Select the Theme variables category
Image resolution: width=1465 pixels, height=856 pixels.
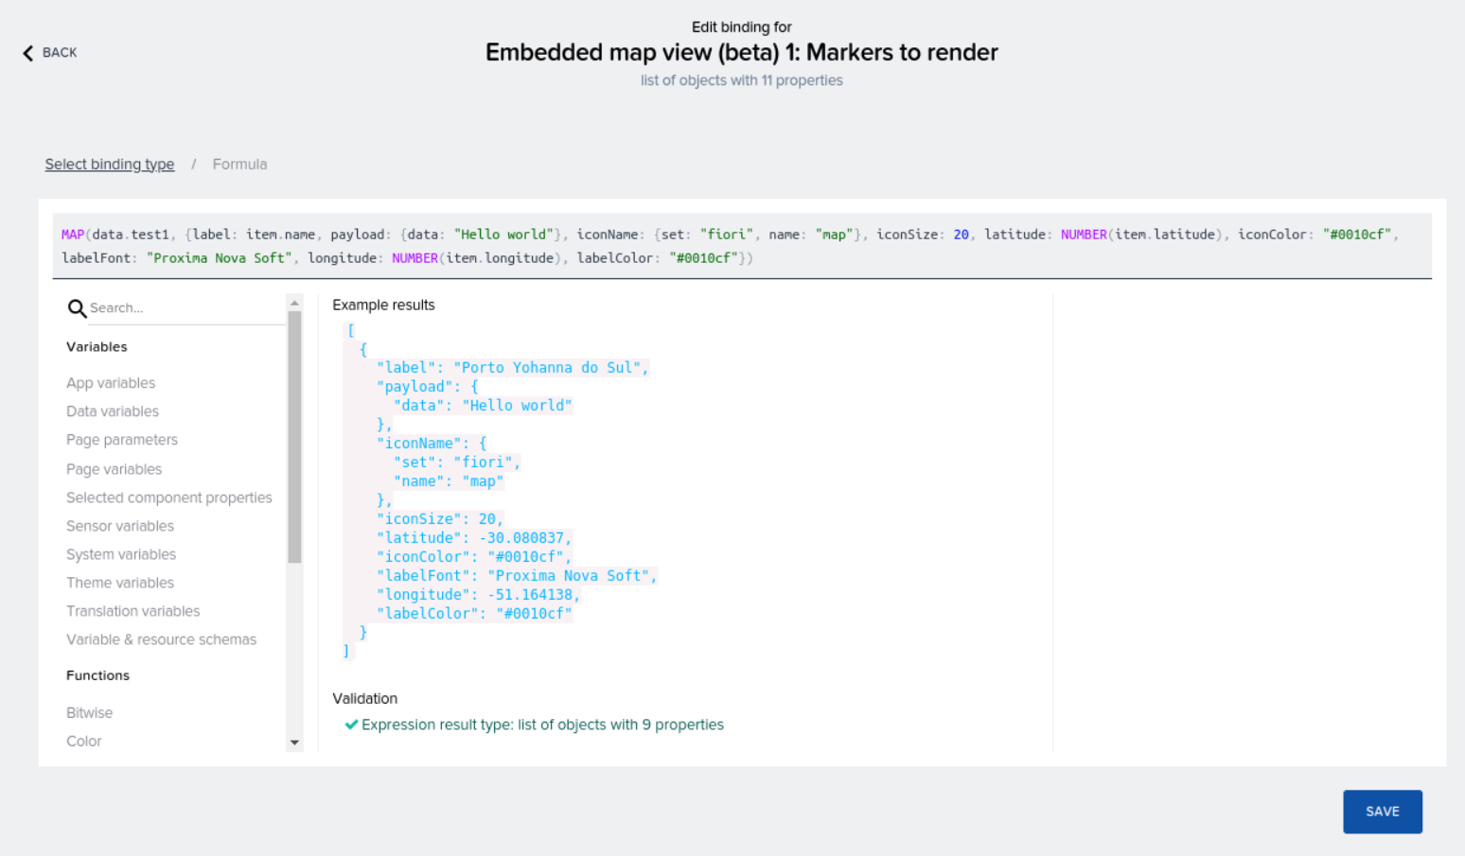point(120,582)
